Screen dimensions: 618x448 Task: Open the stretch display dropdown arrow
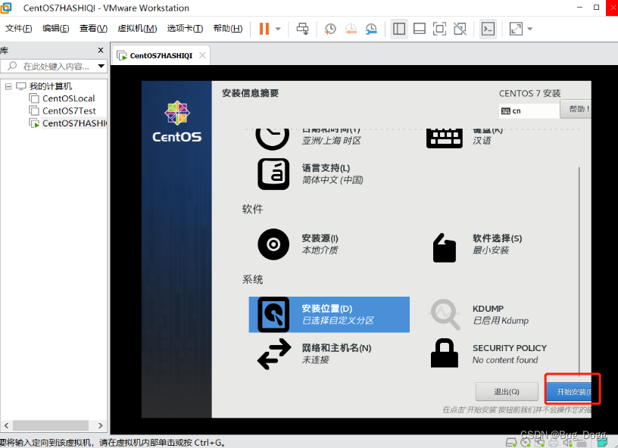pos(530,29)
